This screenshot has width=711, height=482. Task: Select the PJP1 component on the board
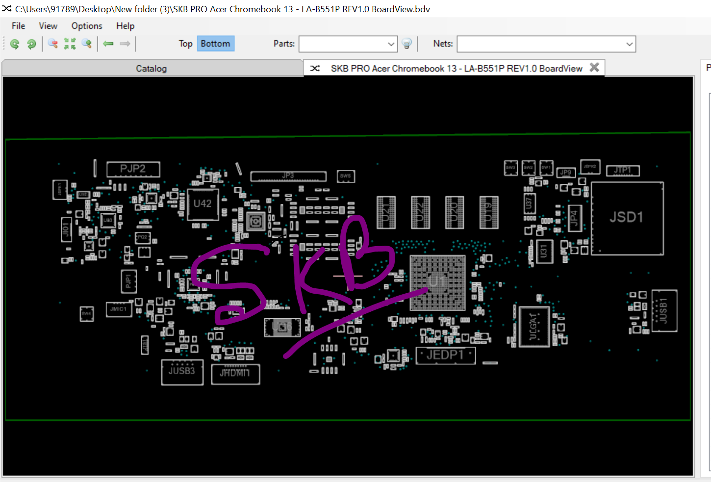pyautogui.click(x=128, y=281)
